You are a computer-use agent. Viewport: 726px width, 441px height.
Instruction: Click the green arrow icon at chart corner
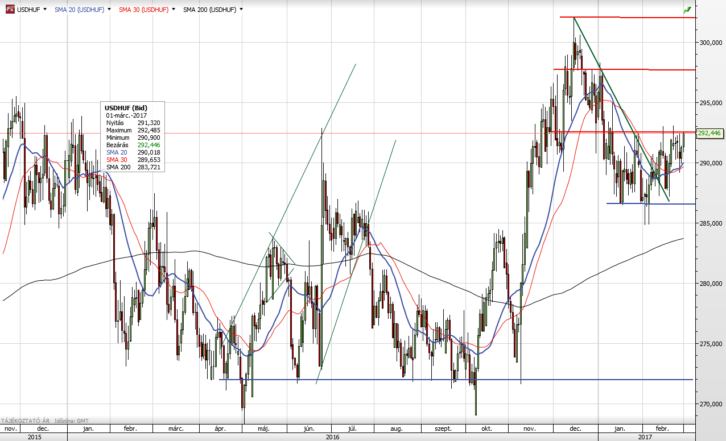click(x=687, y=10)
